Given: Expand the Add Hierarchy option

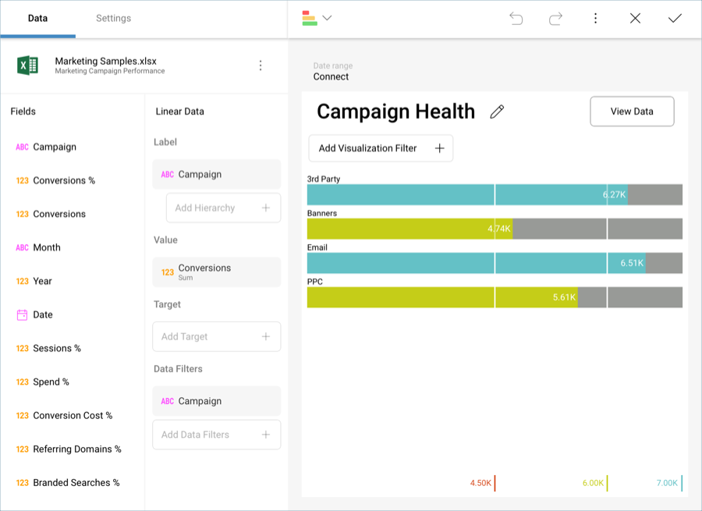Looking at the screenshot, I should [x=223, y=208].
